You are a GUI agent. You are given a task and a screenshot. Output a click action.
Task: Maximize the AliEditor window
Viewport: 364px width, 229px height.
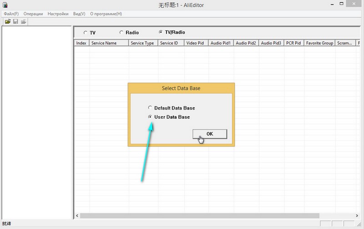341,4
